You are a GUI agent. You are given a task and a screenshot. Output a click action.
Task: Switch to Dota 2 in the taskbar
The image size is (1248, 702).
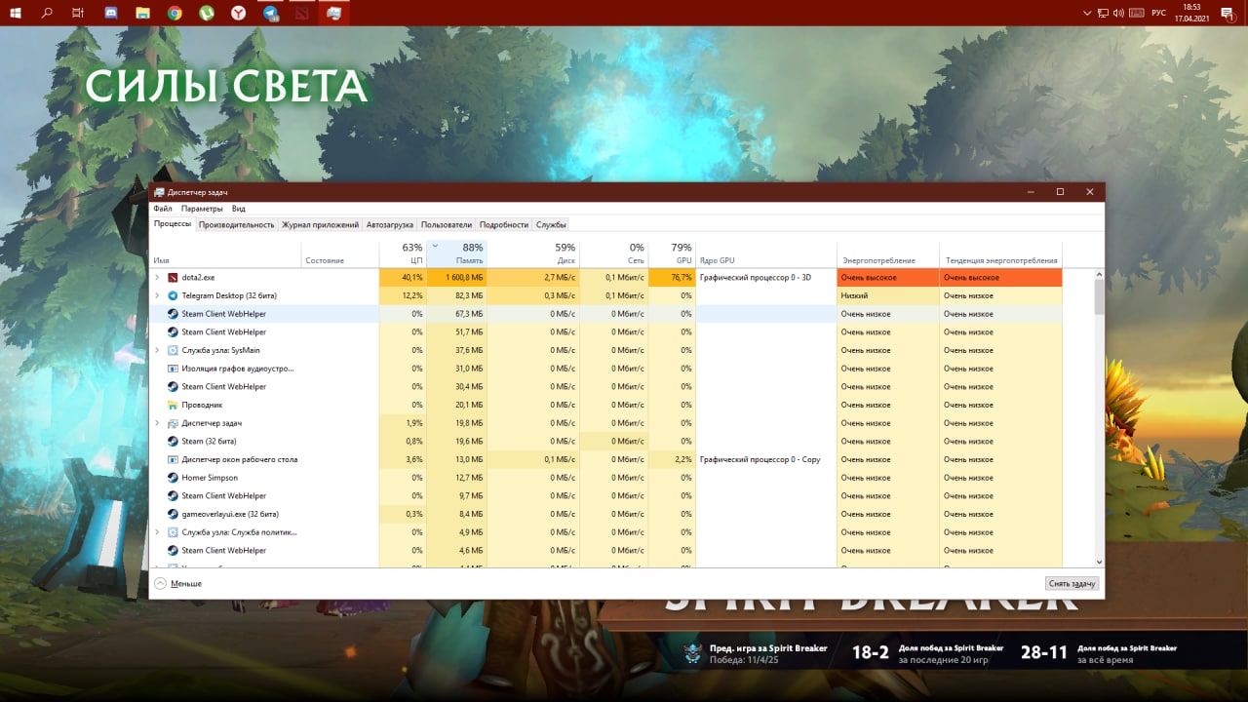point(302,14)
